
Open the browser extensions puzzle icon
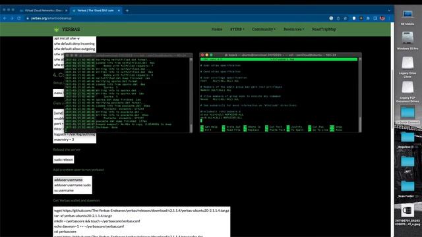(368, 18)
